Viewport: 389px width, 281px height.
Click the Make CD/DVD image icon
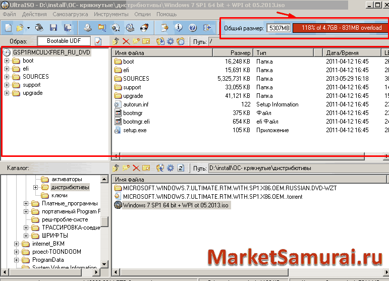coord(87,28)
